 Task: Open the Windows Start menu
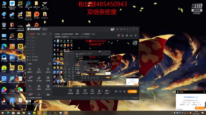point(3,113)
